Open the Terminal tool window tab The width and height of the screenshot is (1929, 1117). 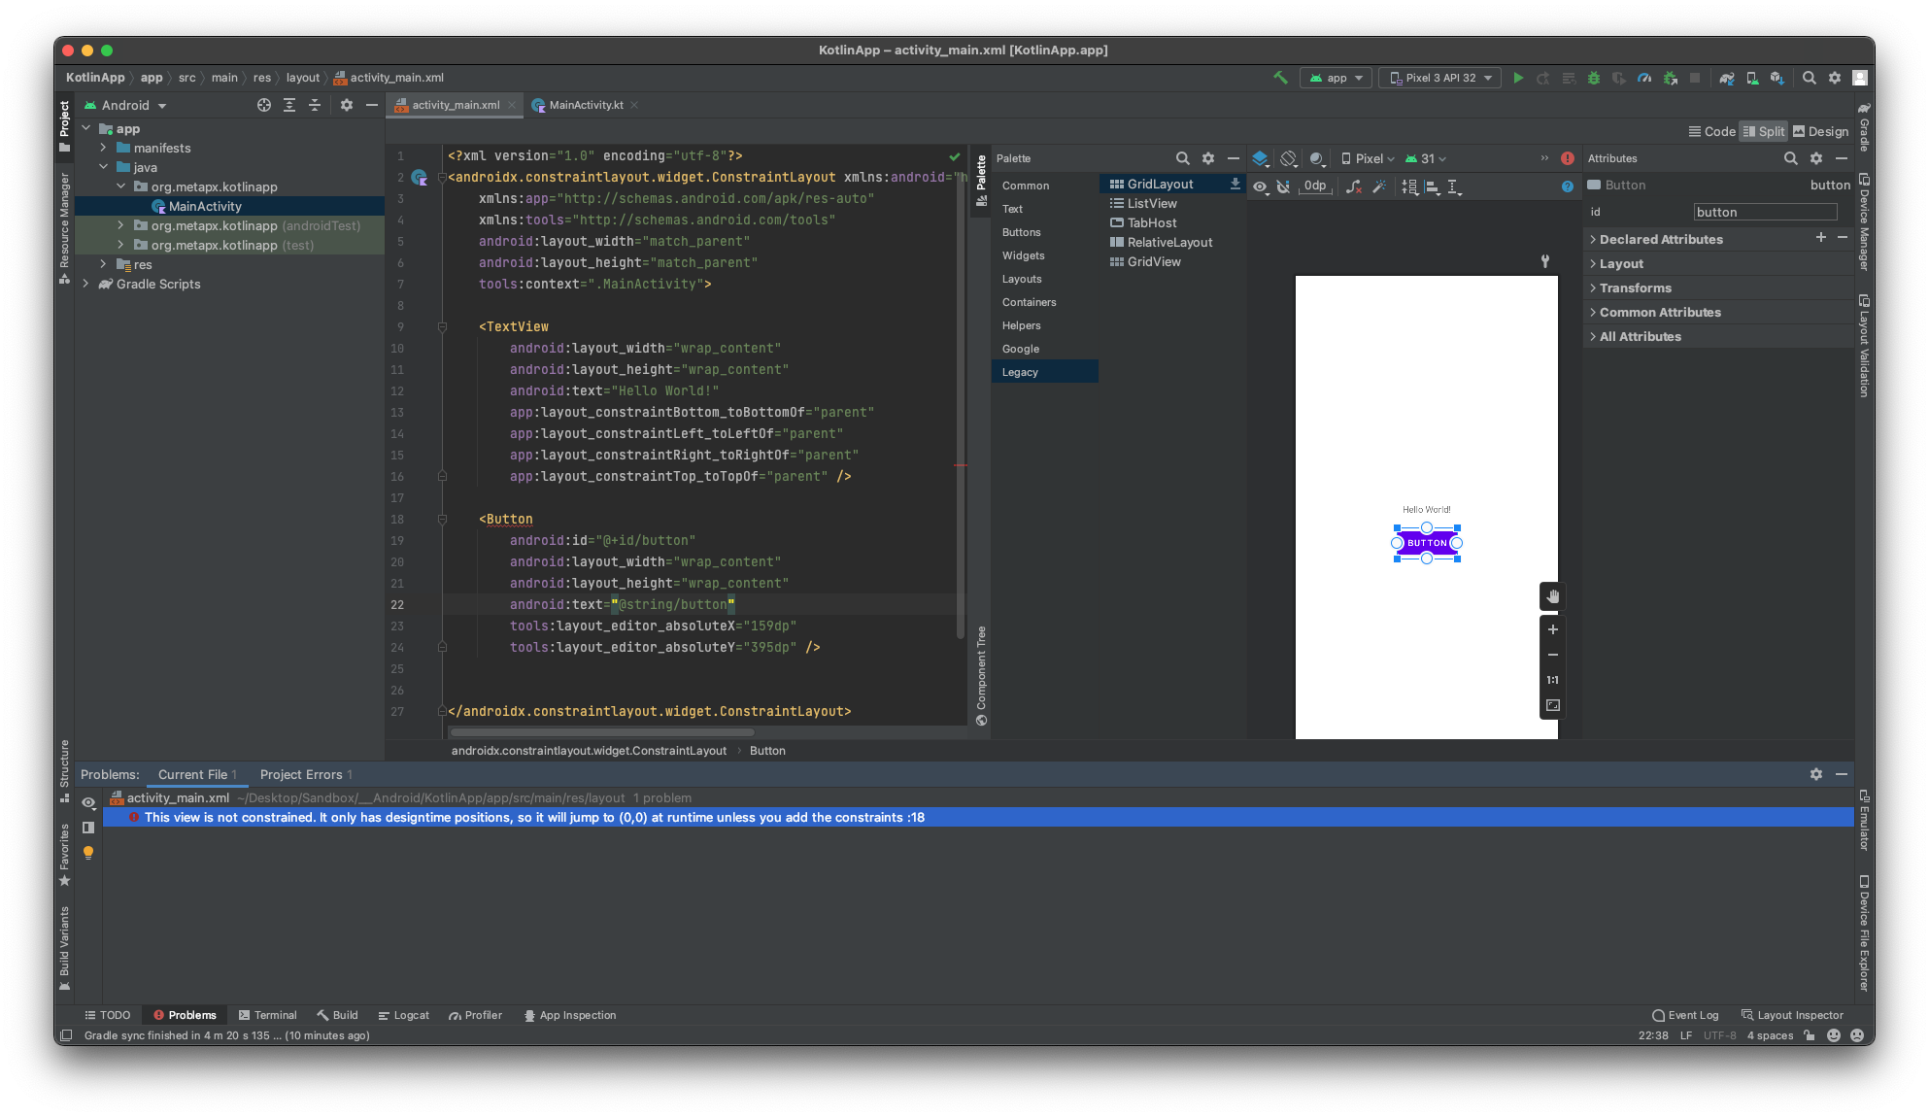(x=268, y=1015)
